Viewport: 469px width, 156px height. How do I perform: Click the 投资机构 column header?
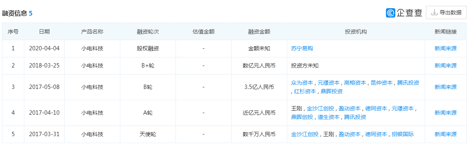(x=355, y=32)
